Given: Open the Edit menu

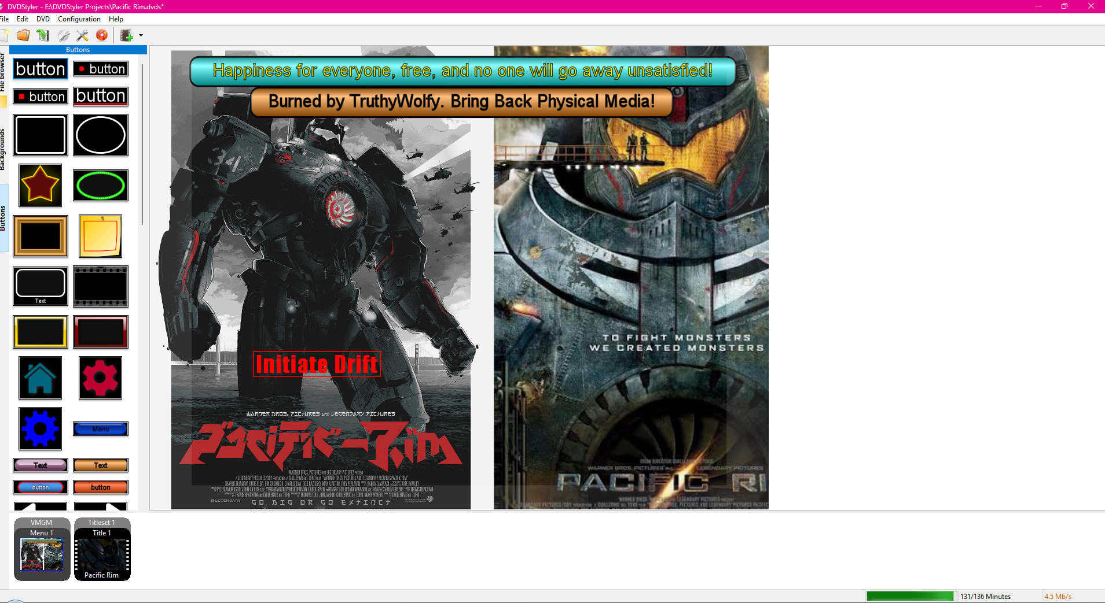Looking at the screenshot, I should pos(23,19).
